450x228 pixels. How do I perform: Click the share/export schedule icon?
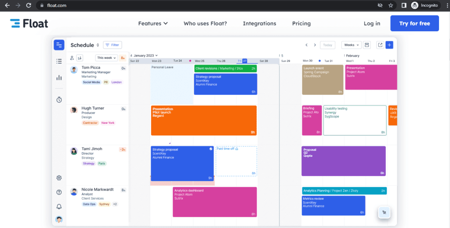click(x=380, y=45)
